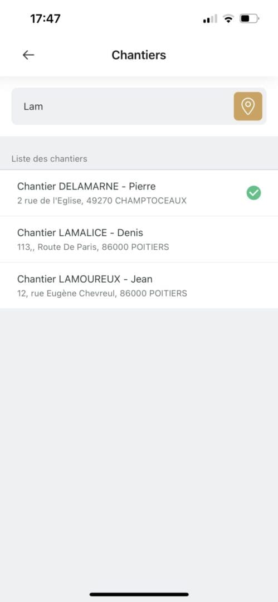Tap the battery status icon
This screenshot has width=278, height=602.
pyautogui.click(x=250, y=18)
